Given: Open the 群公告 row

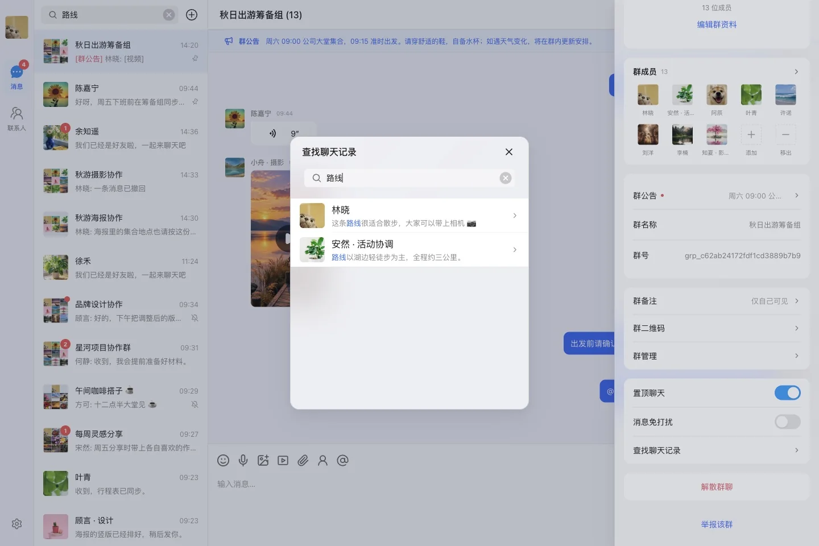Looking at the screenshot, I should (717, 196).
